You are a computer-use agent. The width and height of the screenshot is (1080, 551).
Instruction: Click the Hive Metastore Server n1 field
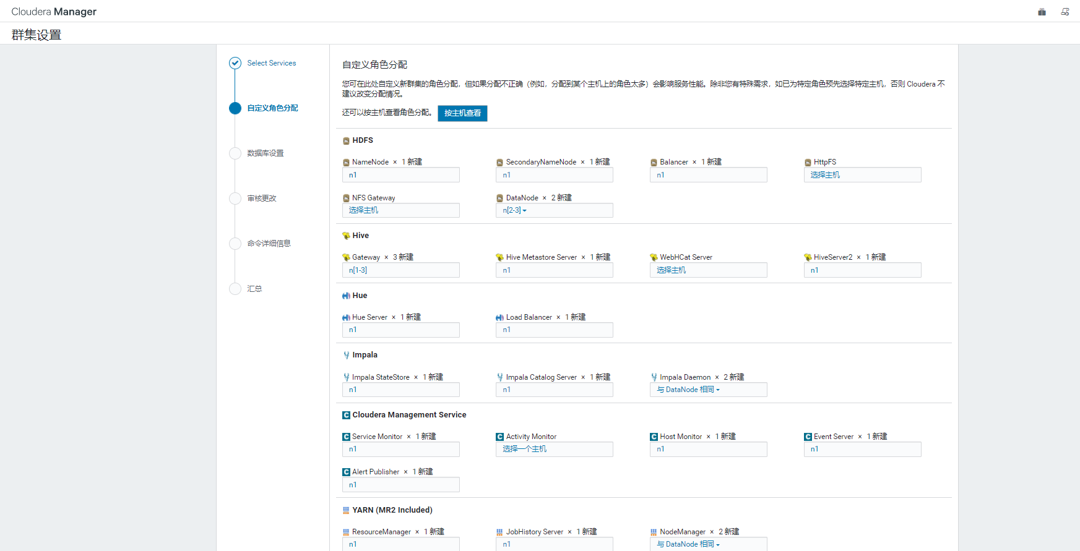tap(554, 270)
